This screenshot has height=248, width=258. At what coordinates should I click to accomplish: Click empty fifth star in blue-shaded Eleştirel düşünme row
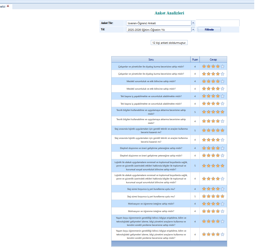[223, 148]
